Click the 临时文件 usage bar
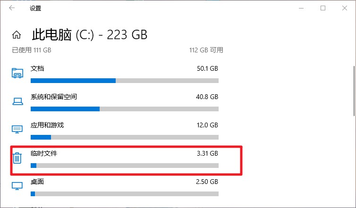356x208 pixels. coord(125,166)
